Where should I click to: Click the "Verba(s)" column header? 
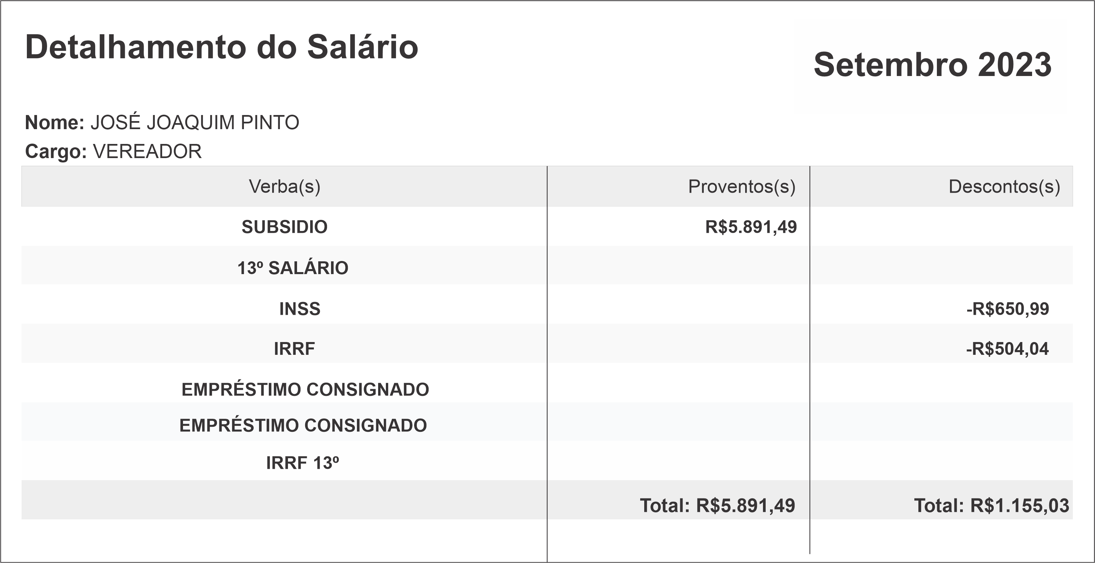(284, 187)
